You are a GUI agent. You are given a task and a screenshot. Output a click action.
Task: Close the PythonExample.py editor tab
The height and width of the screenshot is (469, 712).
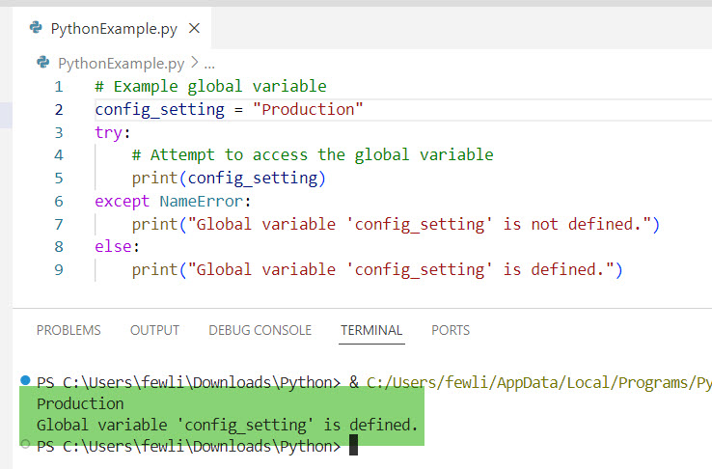pos(194,29)
